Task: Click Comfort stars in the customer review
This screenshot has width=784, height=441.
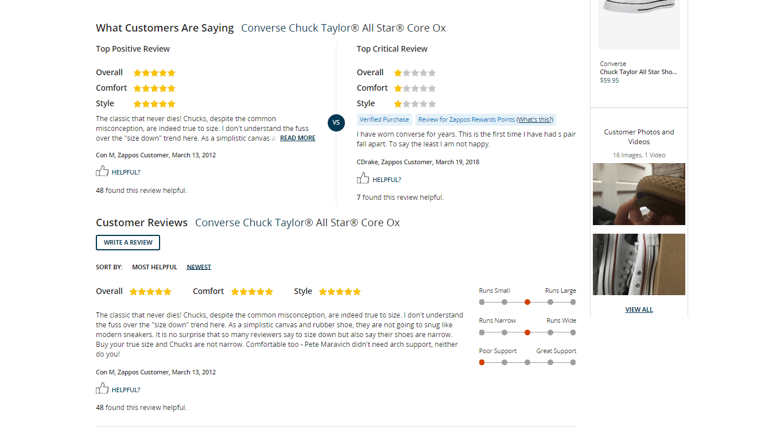Action: [252, 292]
